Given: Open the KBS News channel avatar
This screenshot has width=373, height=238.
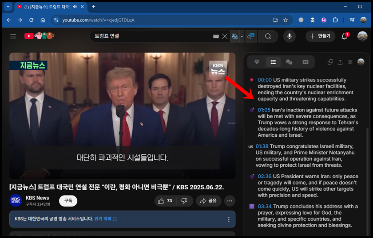Looking at the screenshot, I should [x=16, y=200].
